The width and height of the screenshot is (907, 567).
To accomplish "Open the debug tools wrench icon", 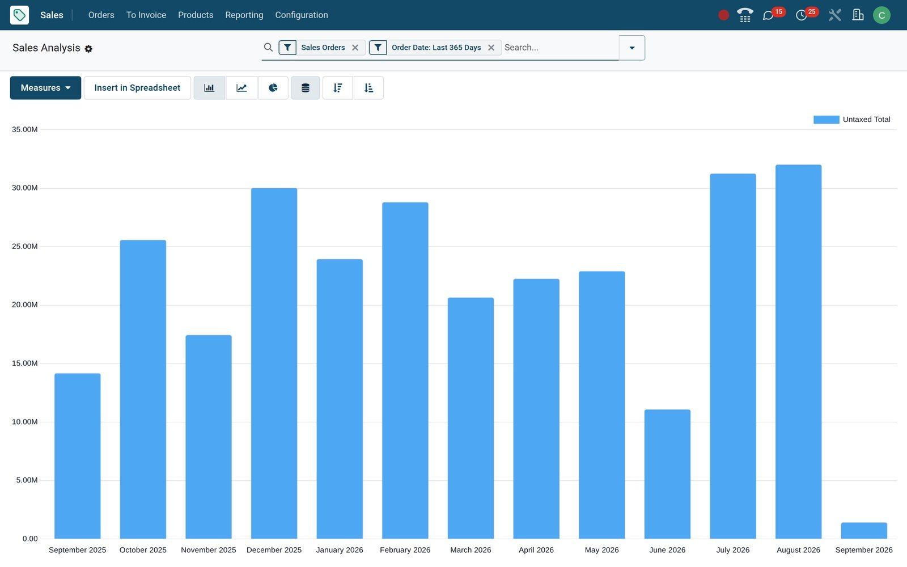I will pos(834,15).
